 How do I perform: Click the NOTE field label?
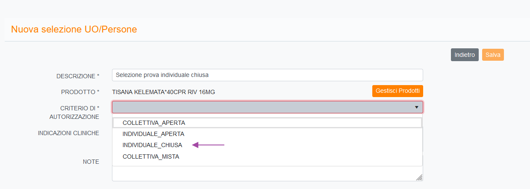point(91,162)
